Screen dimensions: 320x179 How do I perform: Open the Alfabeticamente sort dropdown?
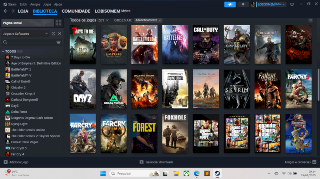(148, 20)
